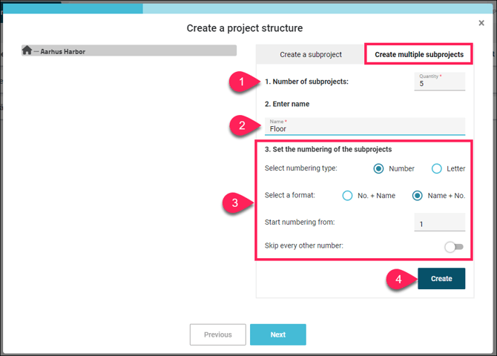Screen dimensions: 497x356
Task: Close the dialog with the X icon
Action: tap(481, 23)
